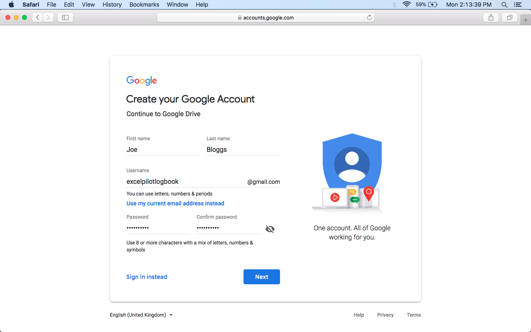
Task: Open the Apple menu
Action: (11, 5)
